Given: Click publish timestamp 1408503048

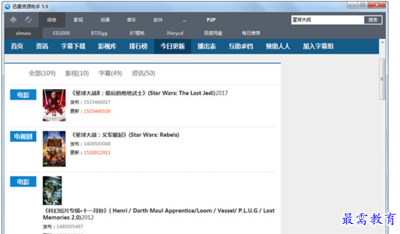Looking at the screenshot, I should [97, 144].
